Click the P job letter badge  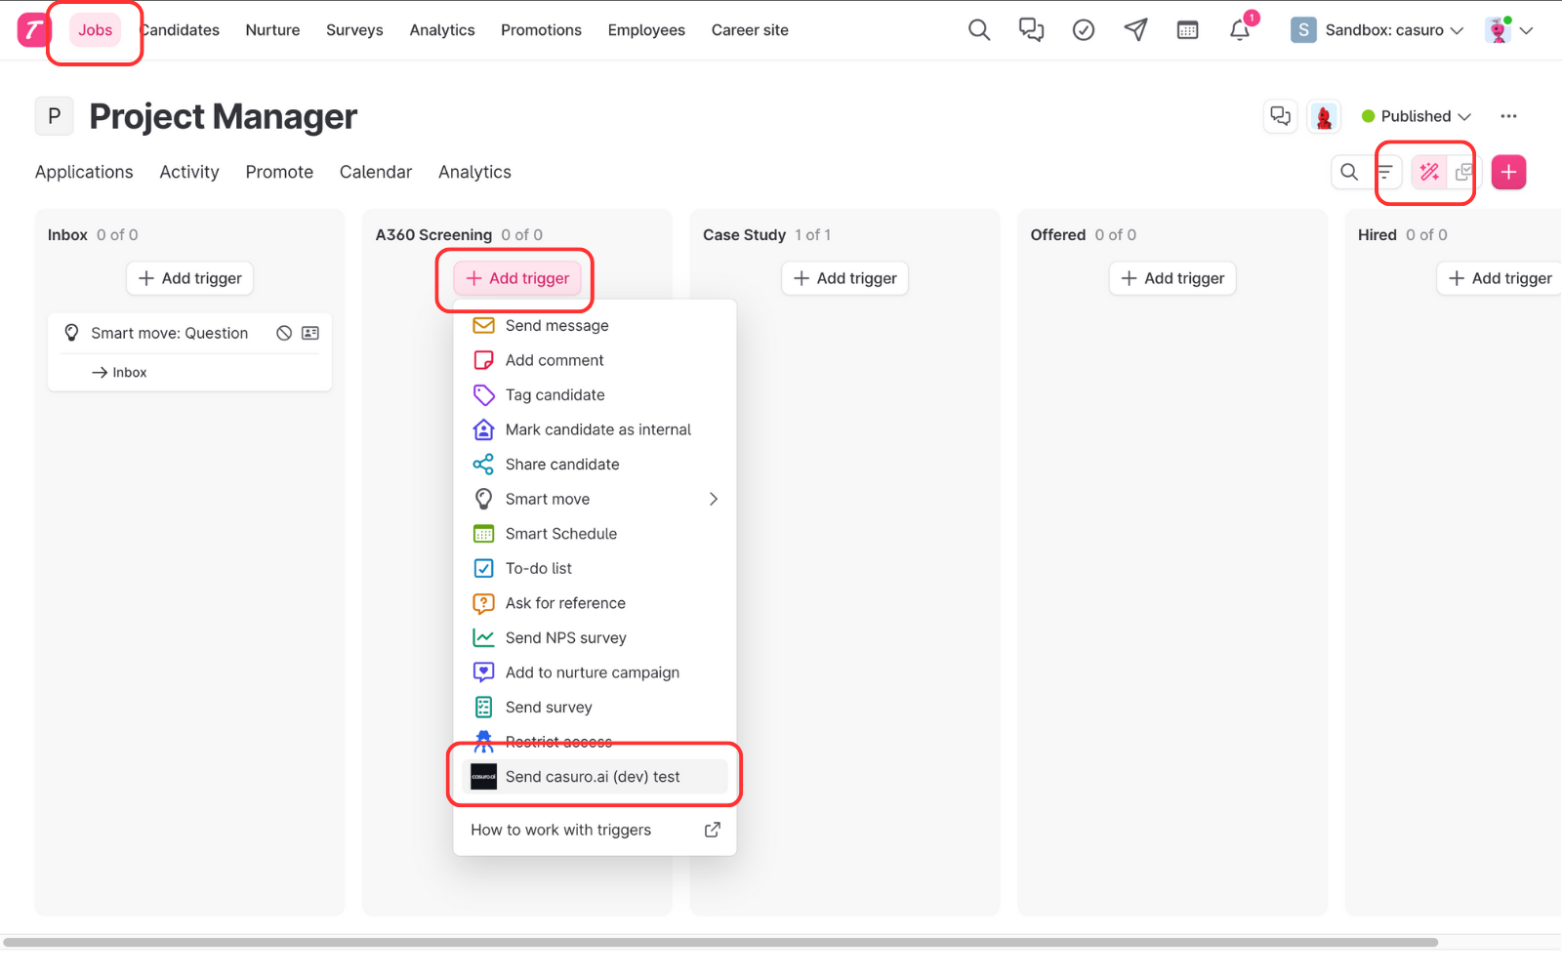[x=55, y=116]
